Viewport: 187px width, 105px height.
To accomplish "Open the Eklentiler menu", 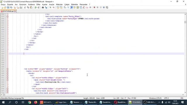I will (75, 5).
